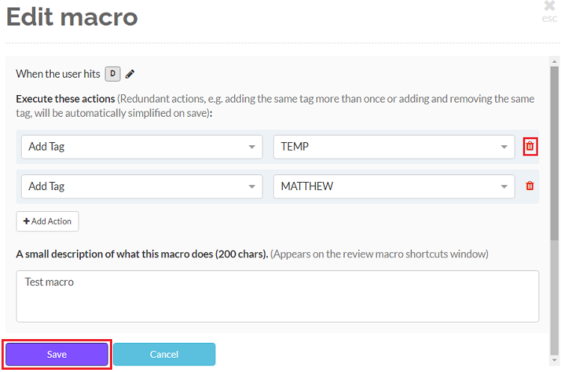Screen dimensions: 561x372
Task: Open the TEMP tag selector
Action: 393,147
